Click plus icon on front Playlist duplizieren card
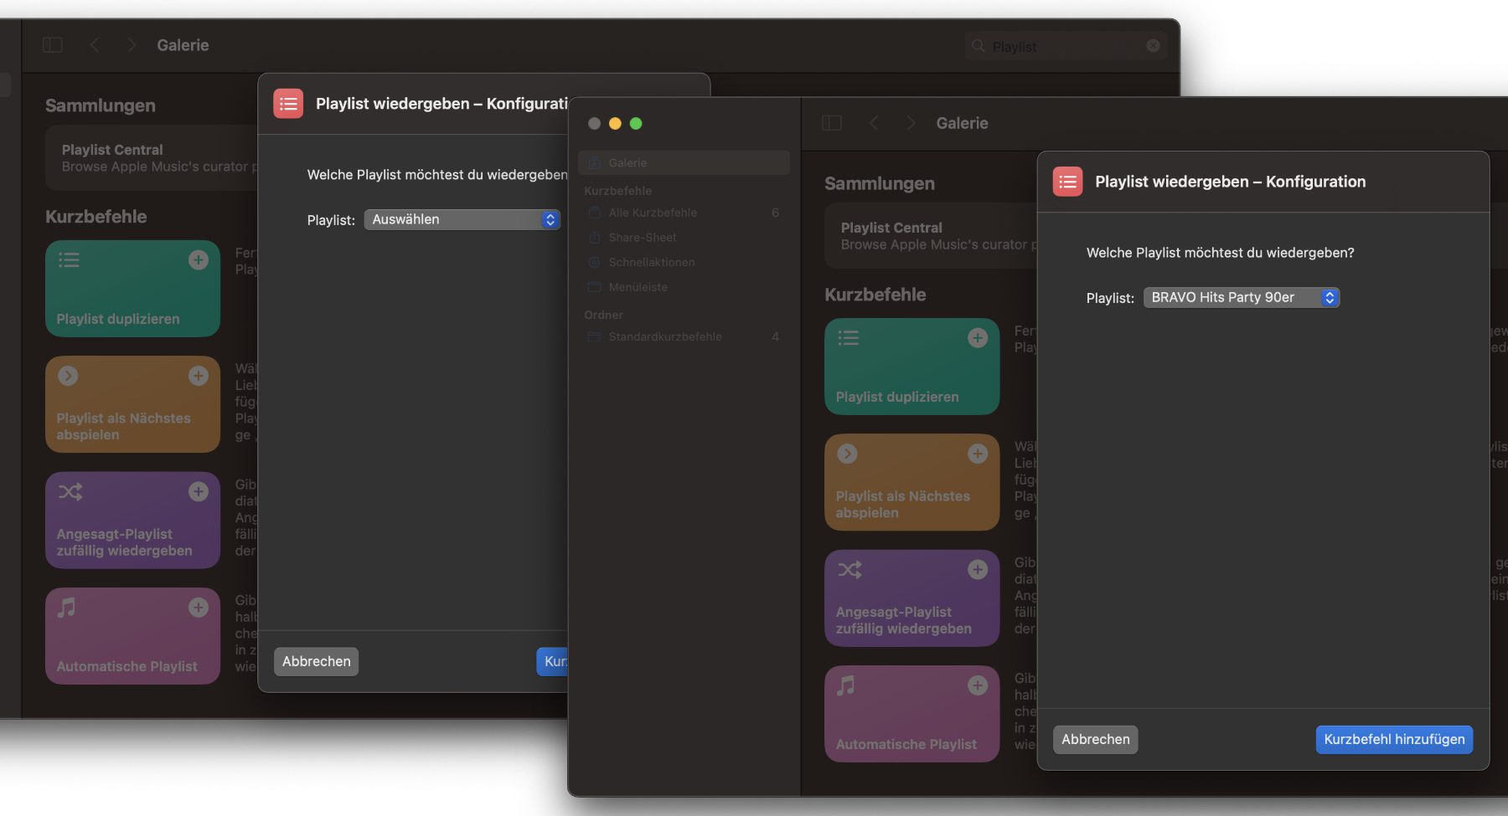 (x=977, y=338)
